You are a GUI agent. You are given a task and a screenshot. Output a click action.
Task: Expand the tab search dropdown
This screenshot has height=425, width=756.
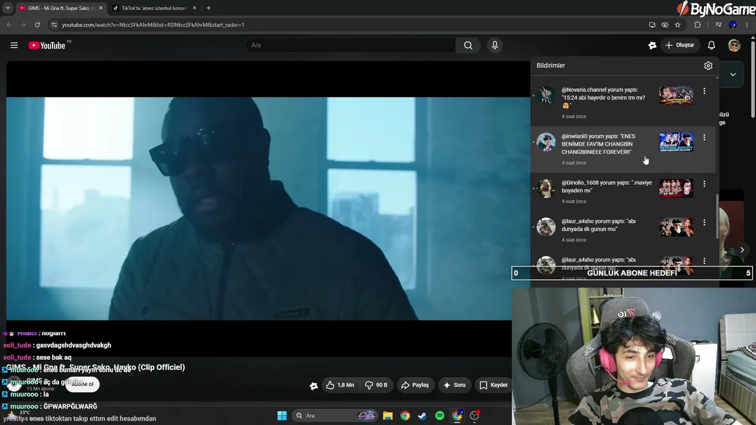pyautogui.click(x=8, y=8)
